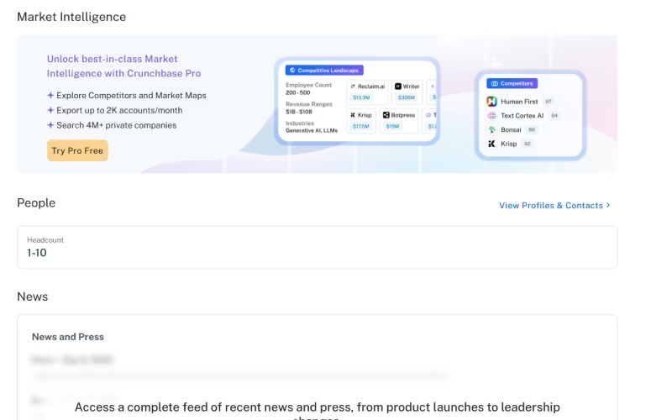The image size is (672, 420).
Task: Click the Krisp logo in the landscape grid
Action: point(353,115)
